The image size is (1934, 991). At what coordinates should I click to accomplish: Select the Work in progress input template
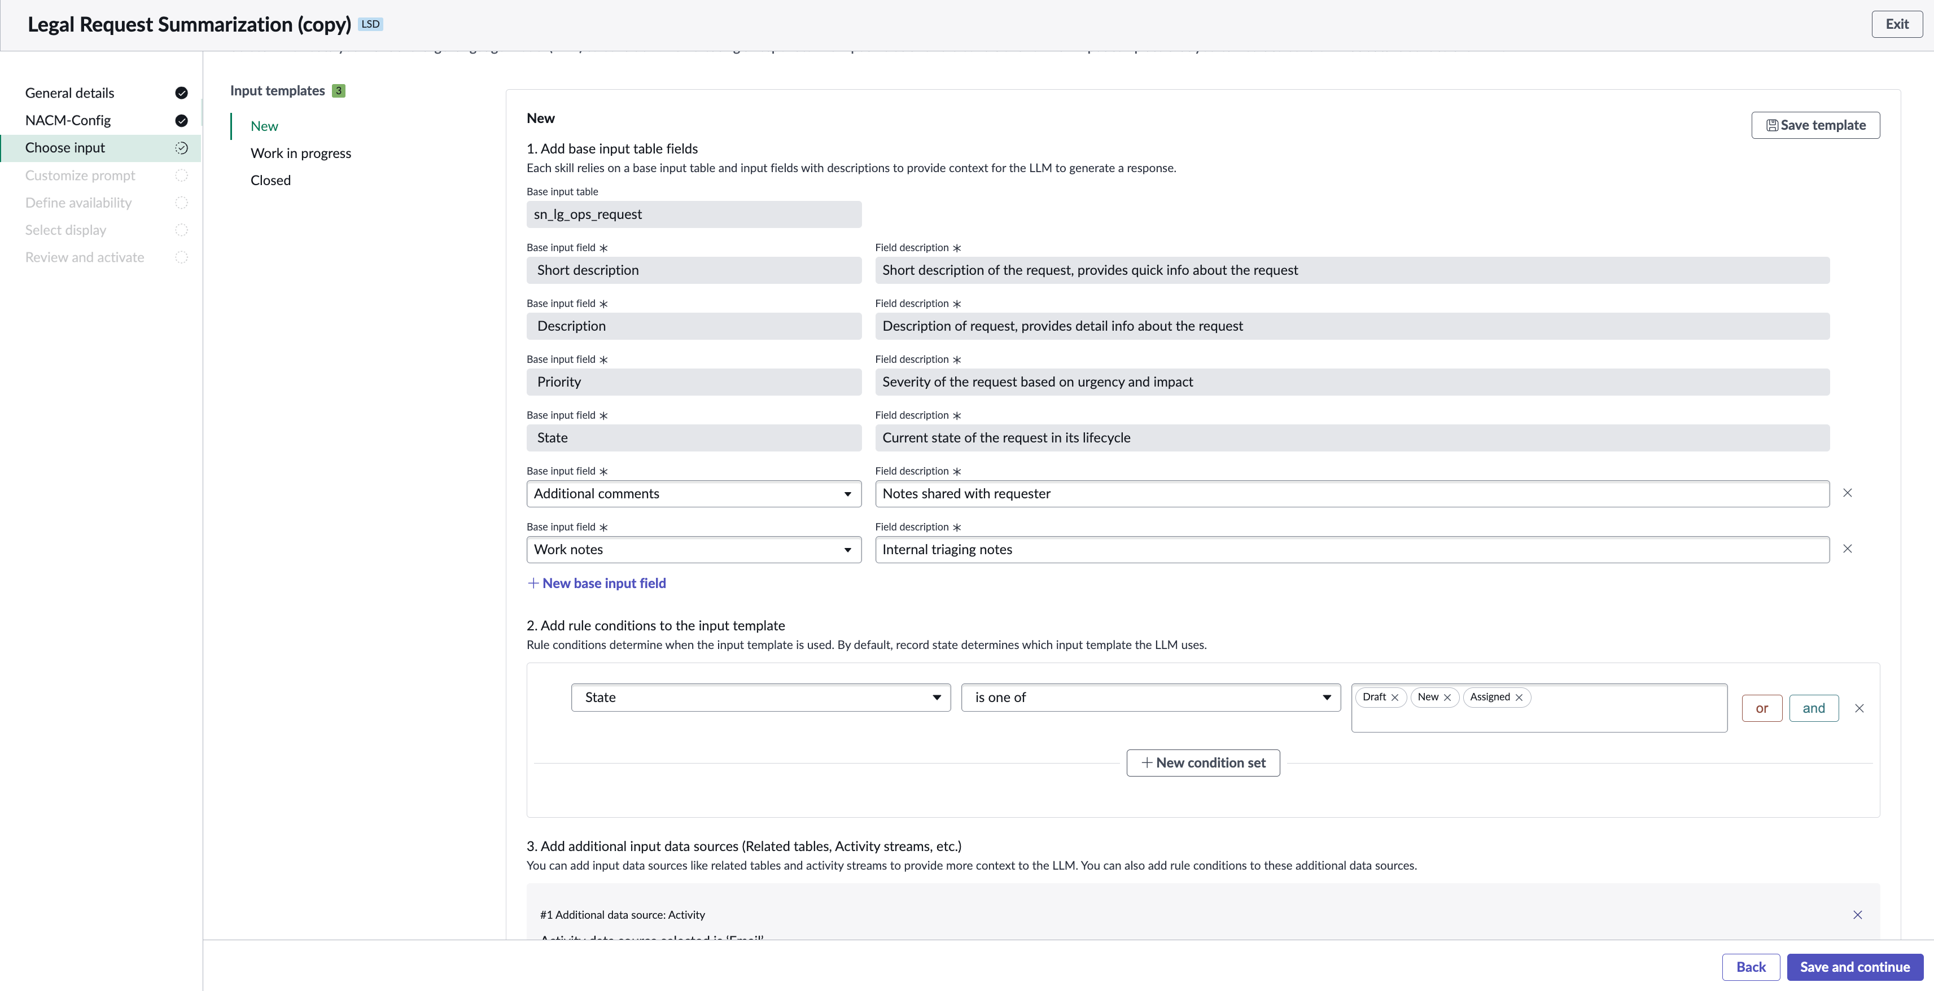click(301, 153)
